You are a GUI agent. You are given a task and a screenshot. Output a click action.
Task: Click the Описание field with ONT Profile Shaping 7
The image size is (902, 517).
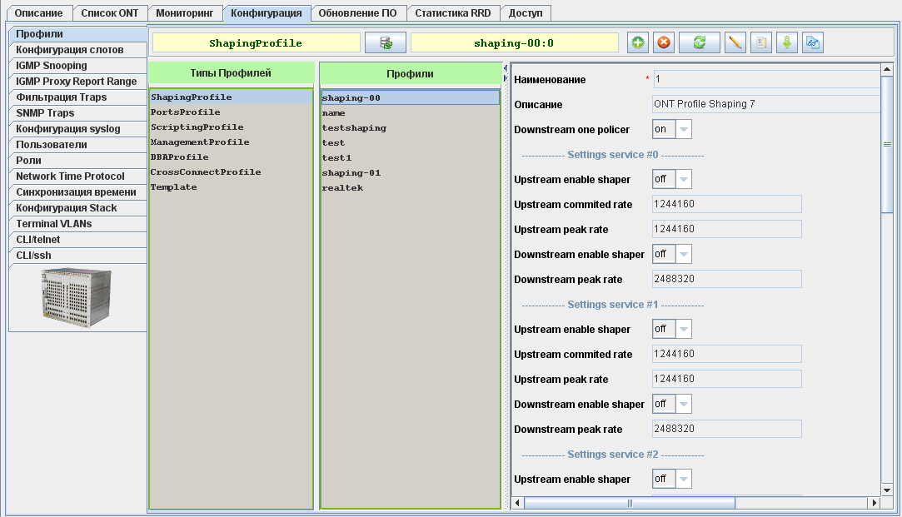tap(766, 104)
